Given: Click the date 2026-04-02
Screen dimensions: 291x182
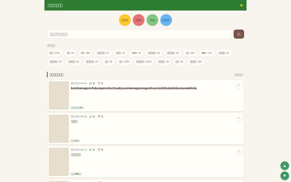Looking at the screenshot, I should click(80, 116).
